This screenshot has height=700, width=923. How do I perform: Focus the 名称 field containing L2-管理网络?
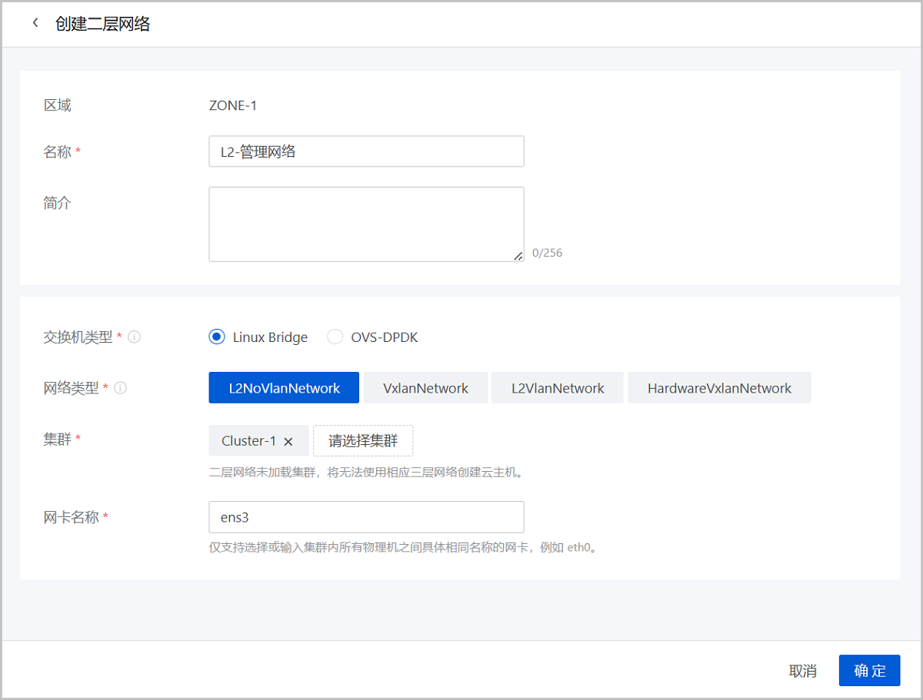365,151
